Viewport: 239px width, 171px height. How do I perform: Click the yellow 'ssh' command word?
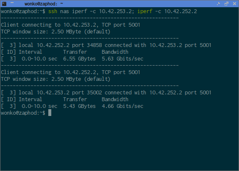[53, 11]
